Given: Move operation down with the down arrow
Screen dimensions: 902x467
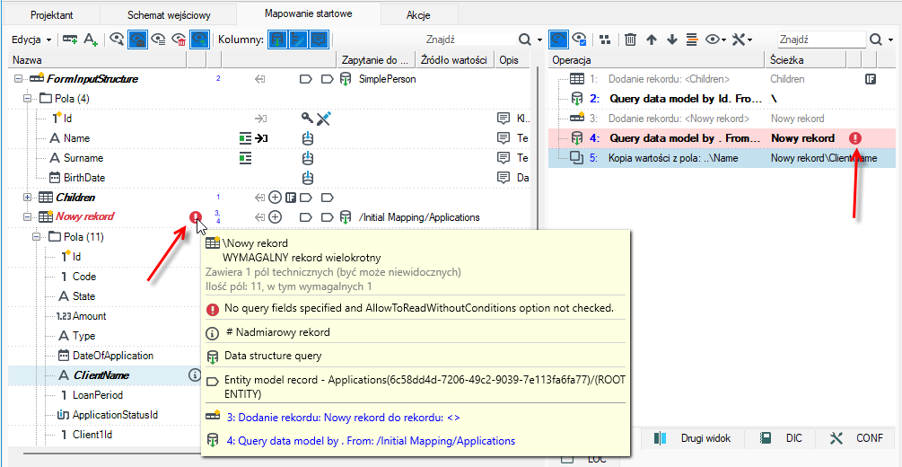Looking at the screenshot, I should click(671, 40).
